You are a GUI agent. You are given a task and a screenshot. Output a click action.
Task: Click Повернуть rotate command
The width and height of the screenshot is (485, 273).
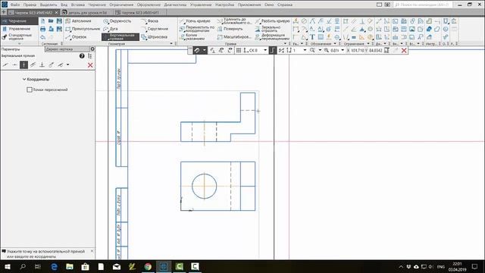tap(230, 29)
